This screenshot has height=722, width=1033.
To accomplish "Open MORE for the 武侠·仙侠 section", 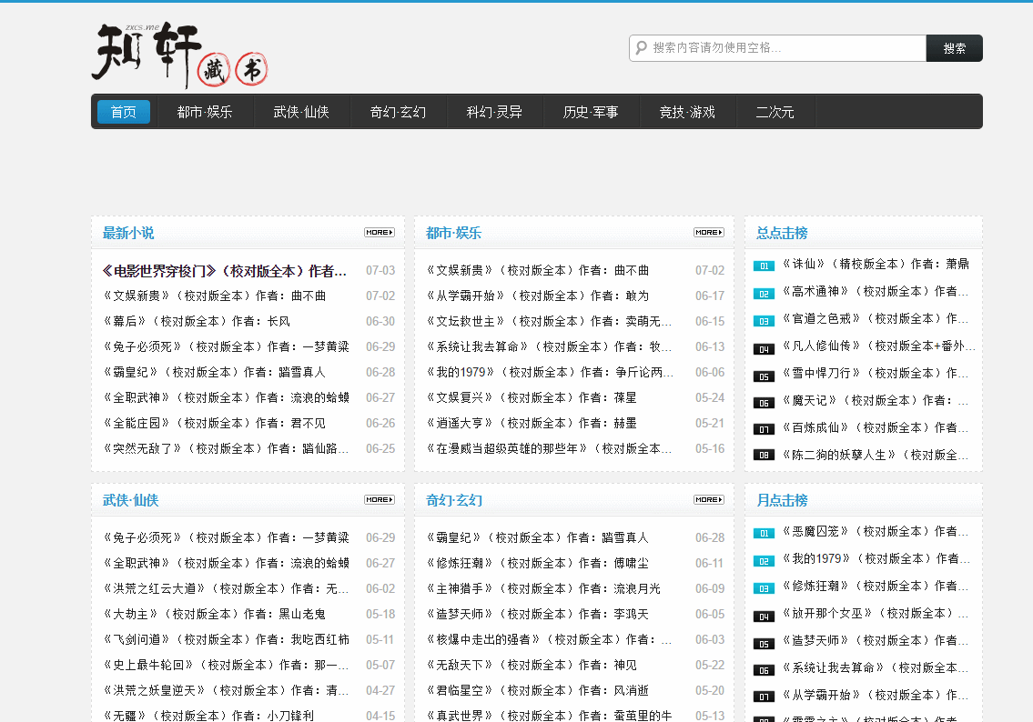I will click(x=380, y=499).
